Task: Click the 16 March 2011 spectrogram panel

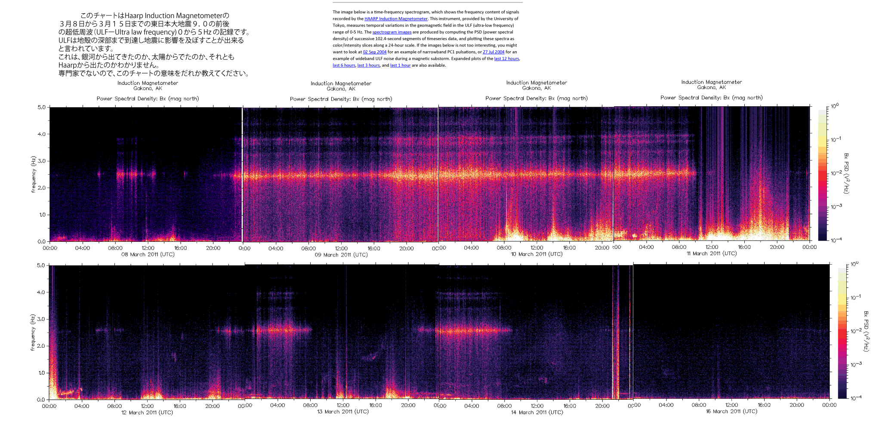Action: pos(731,332)
